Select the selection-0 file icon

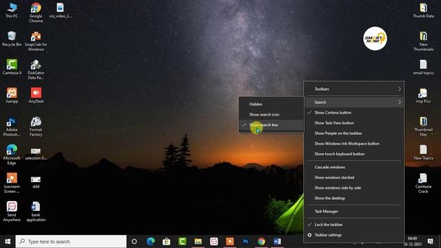pyautogui.click(x=36, y=154)
